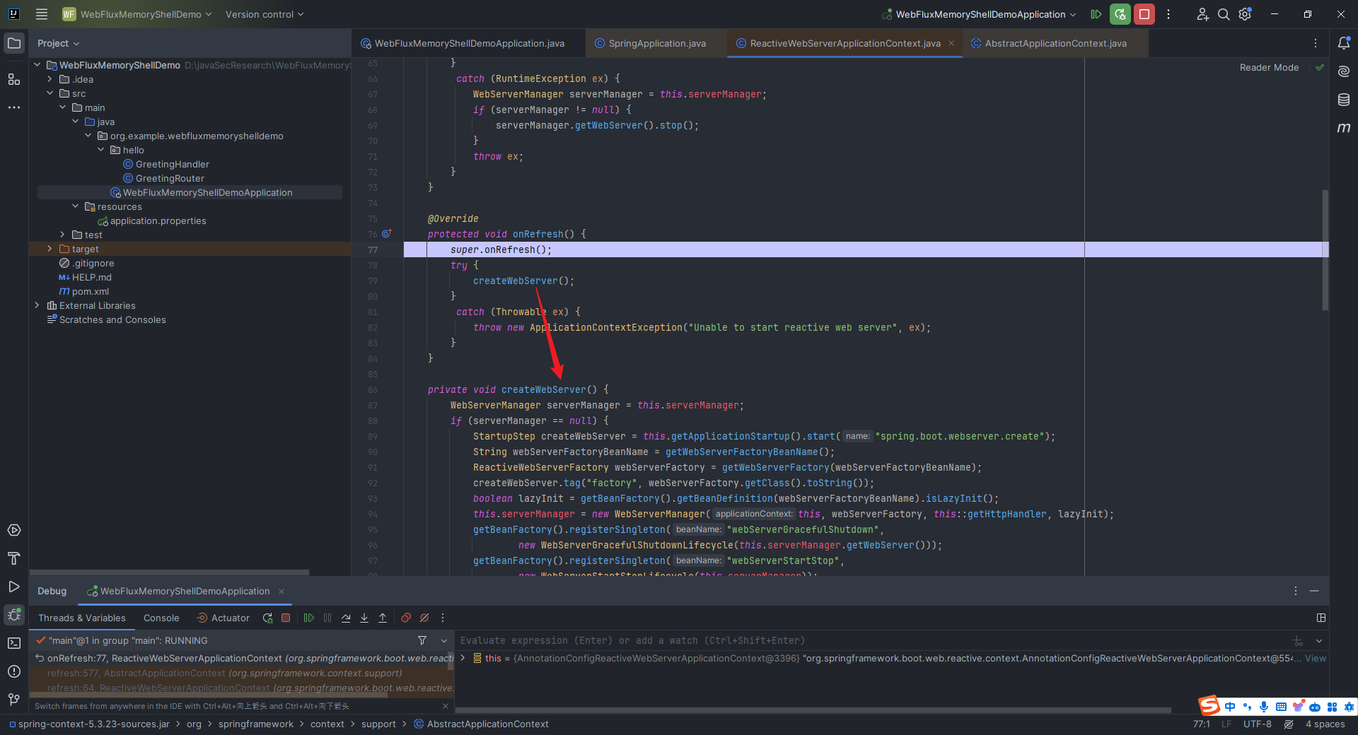Dismiss the switch frames hint
The width and height of the screenshot is (1358, 735).
[445, 706]
